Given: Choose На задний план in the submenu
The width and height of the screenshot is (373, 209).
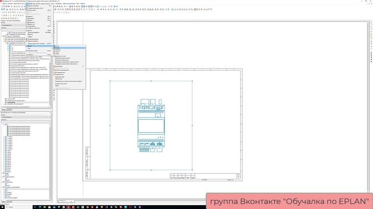Looking at the screenshot, I should (69, 74).
